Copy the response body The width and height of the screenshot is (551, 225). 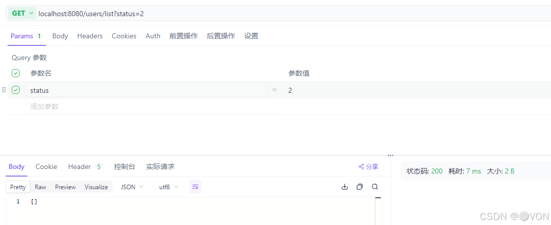point(359,187)
